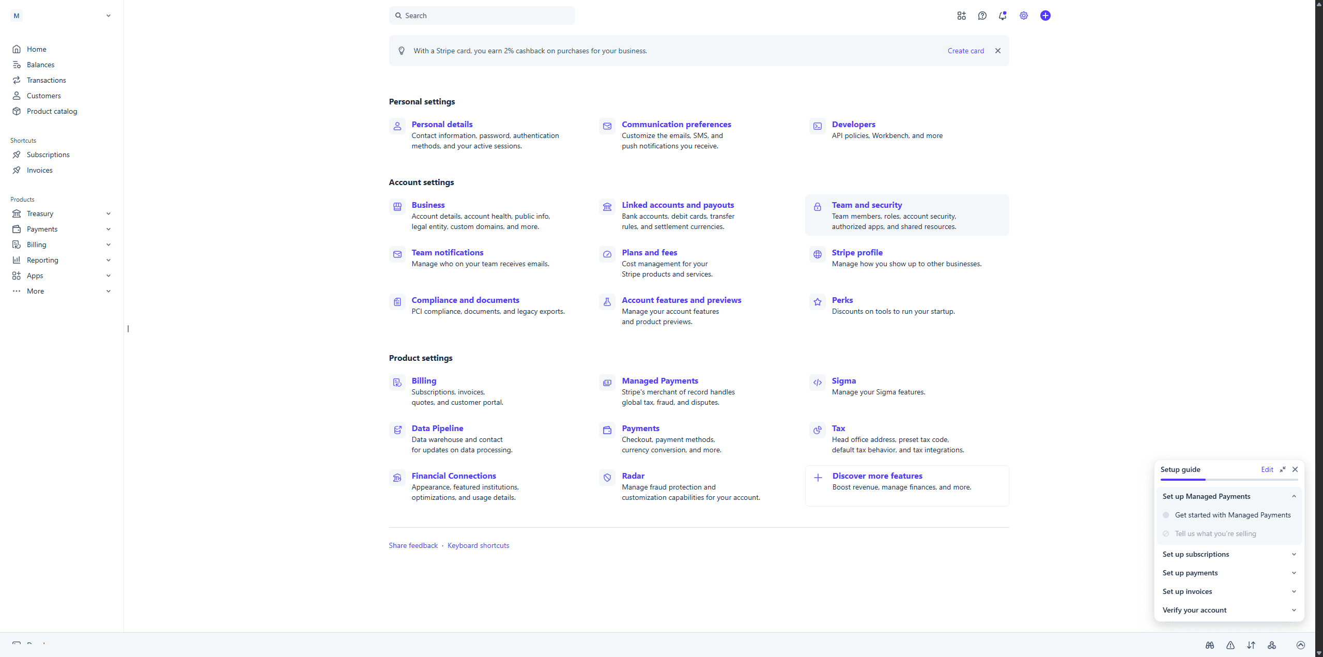Open Transactions in the sidebar
Viewport: 1323px width, 657px height.
tap(47, 80)
